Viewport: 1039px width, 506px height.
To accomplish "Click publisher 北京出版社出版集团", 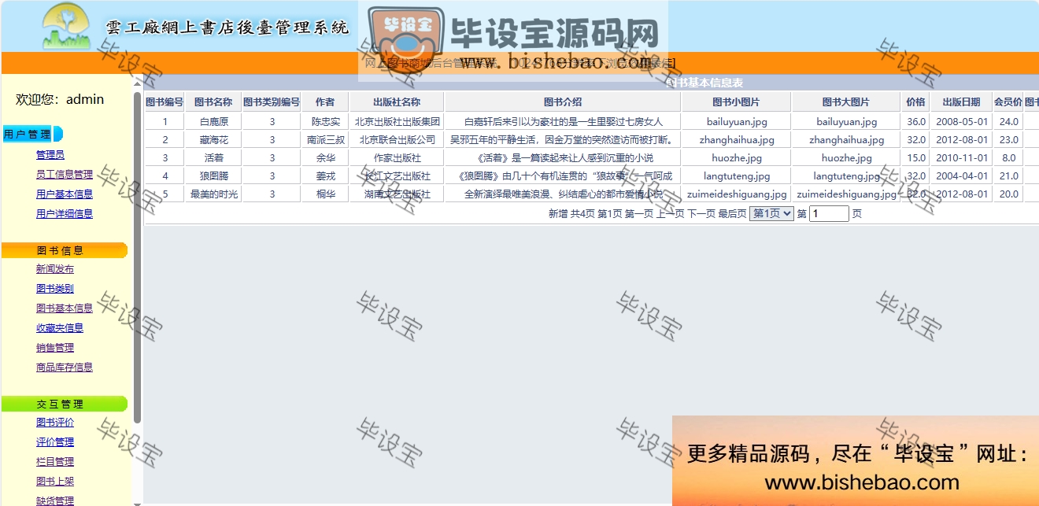I will click(x=397, y=122).
